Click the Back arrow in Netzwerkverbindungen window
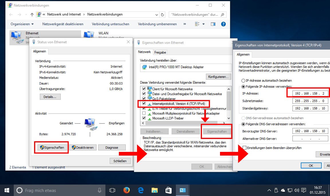 [x=11, y=15]
